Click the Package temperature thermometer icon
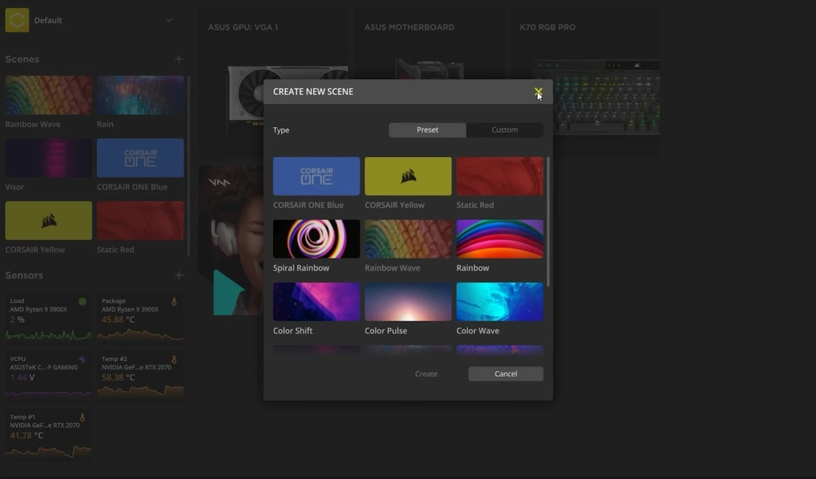The height and width of the screenshot is (479, 816). [174, 301]
